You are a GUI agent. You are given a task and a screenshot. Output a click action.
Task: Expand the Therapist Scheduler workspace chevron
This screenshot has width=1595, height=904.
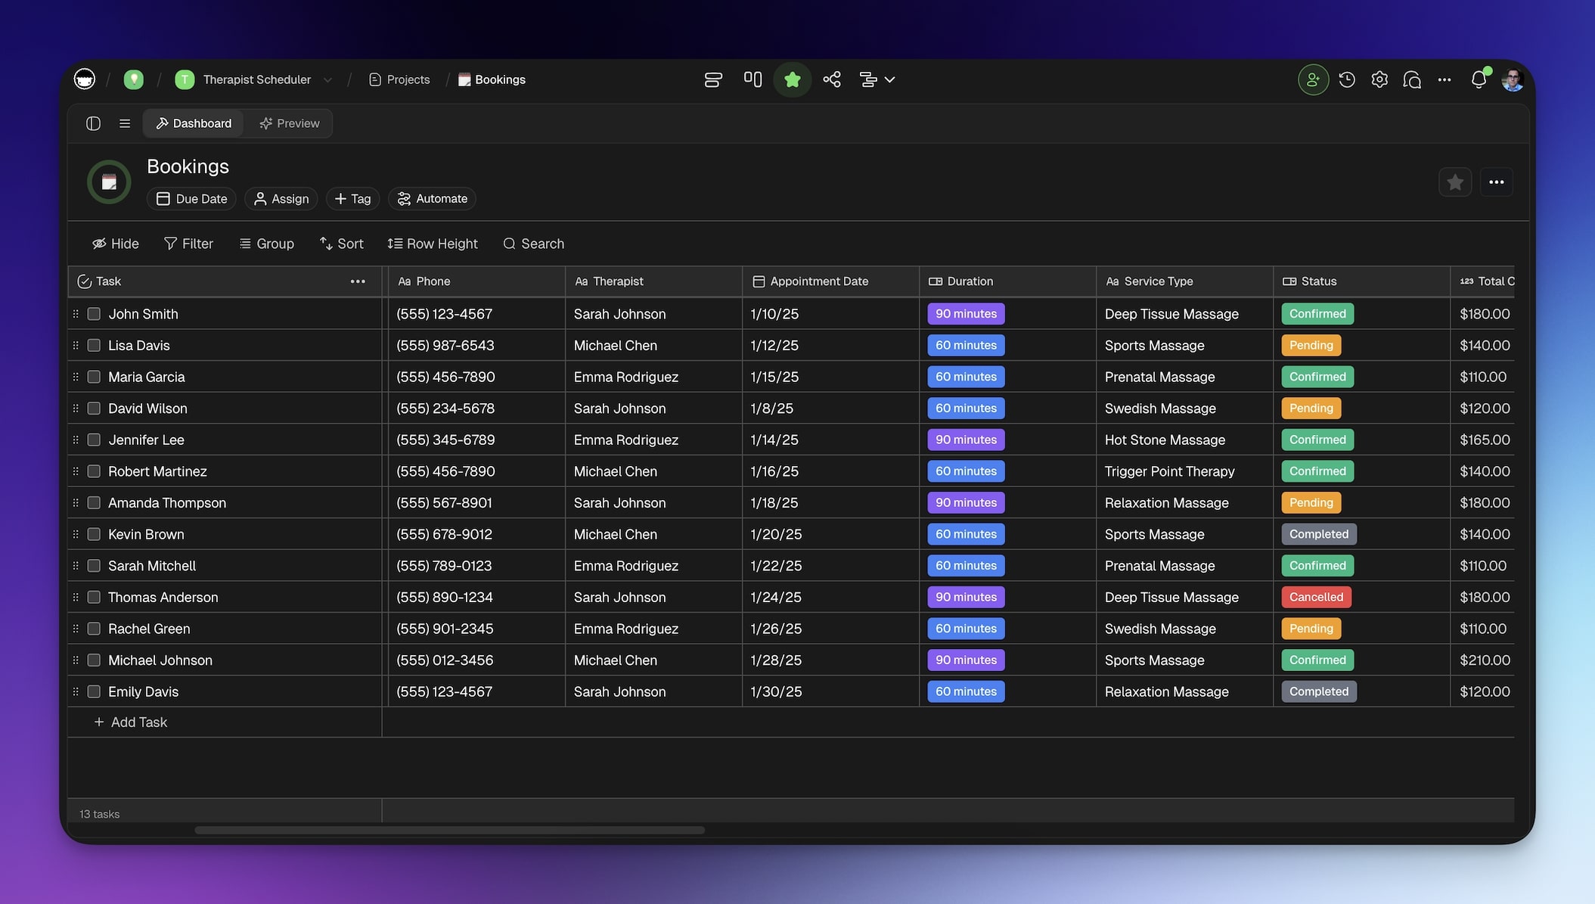pyautogui.click(x=327, y=79)
